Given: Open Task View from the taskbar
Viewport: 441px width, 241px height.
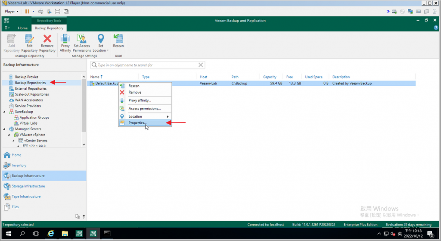Looking at the screenshot, I should pos(36,233).
